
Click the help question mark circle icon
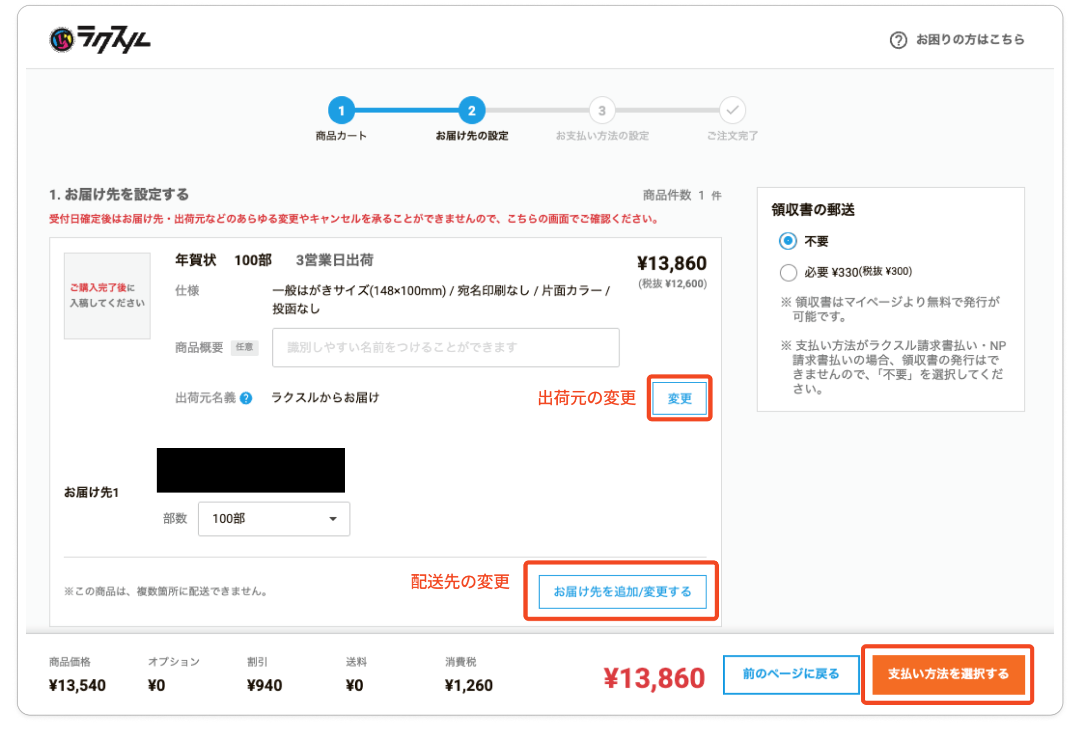pos(898,40)
